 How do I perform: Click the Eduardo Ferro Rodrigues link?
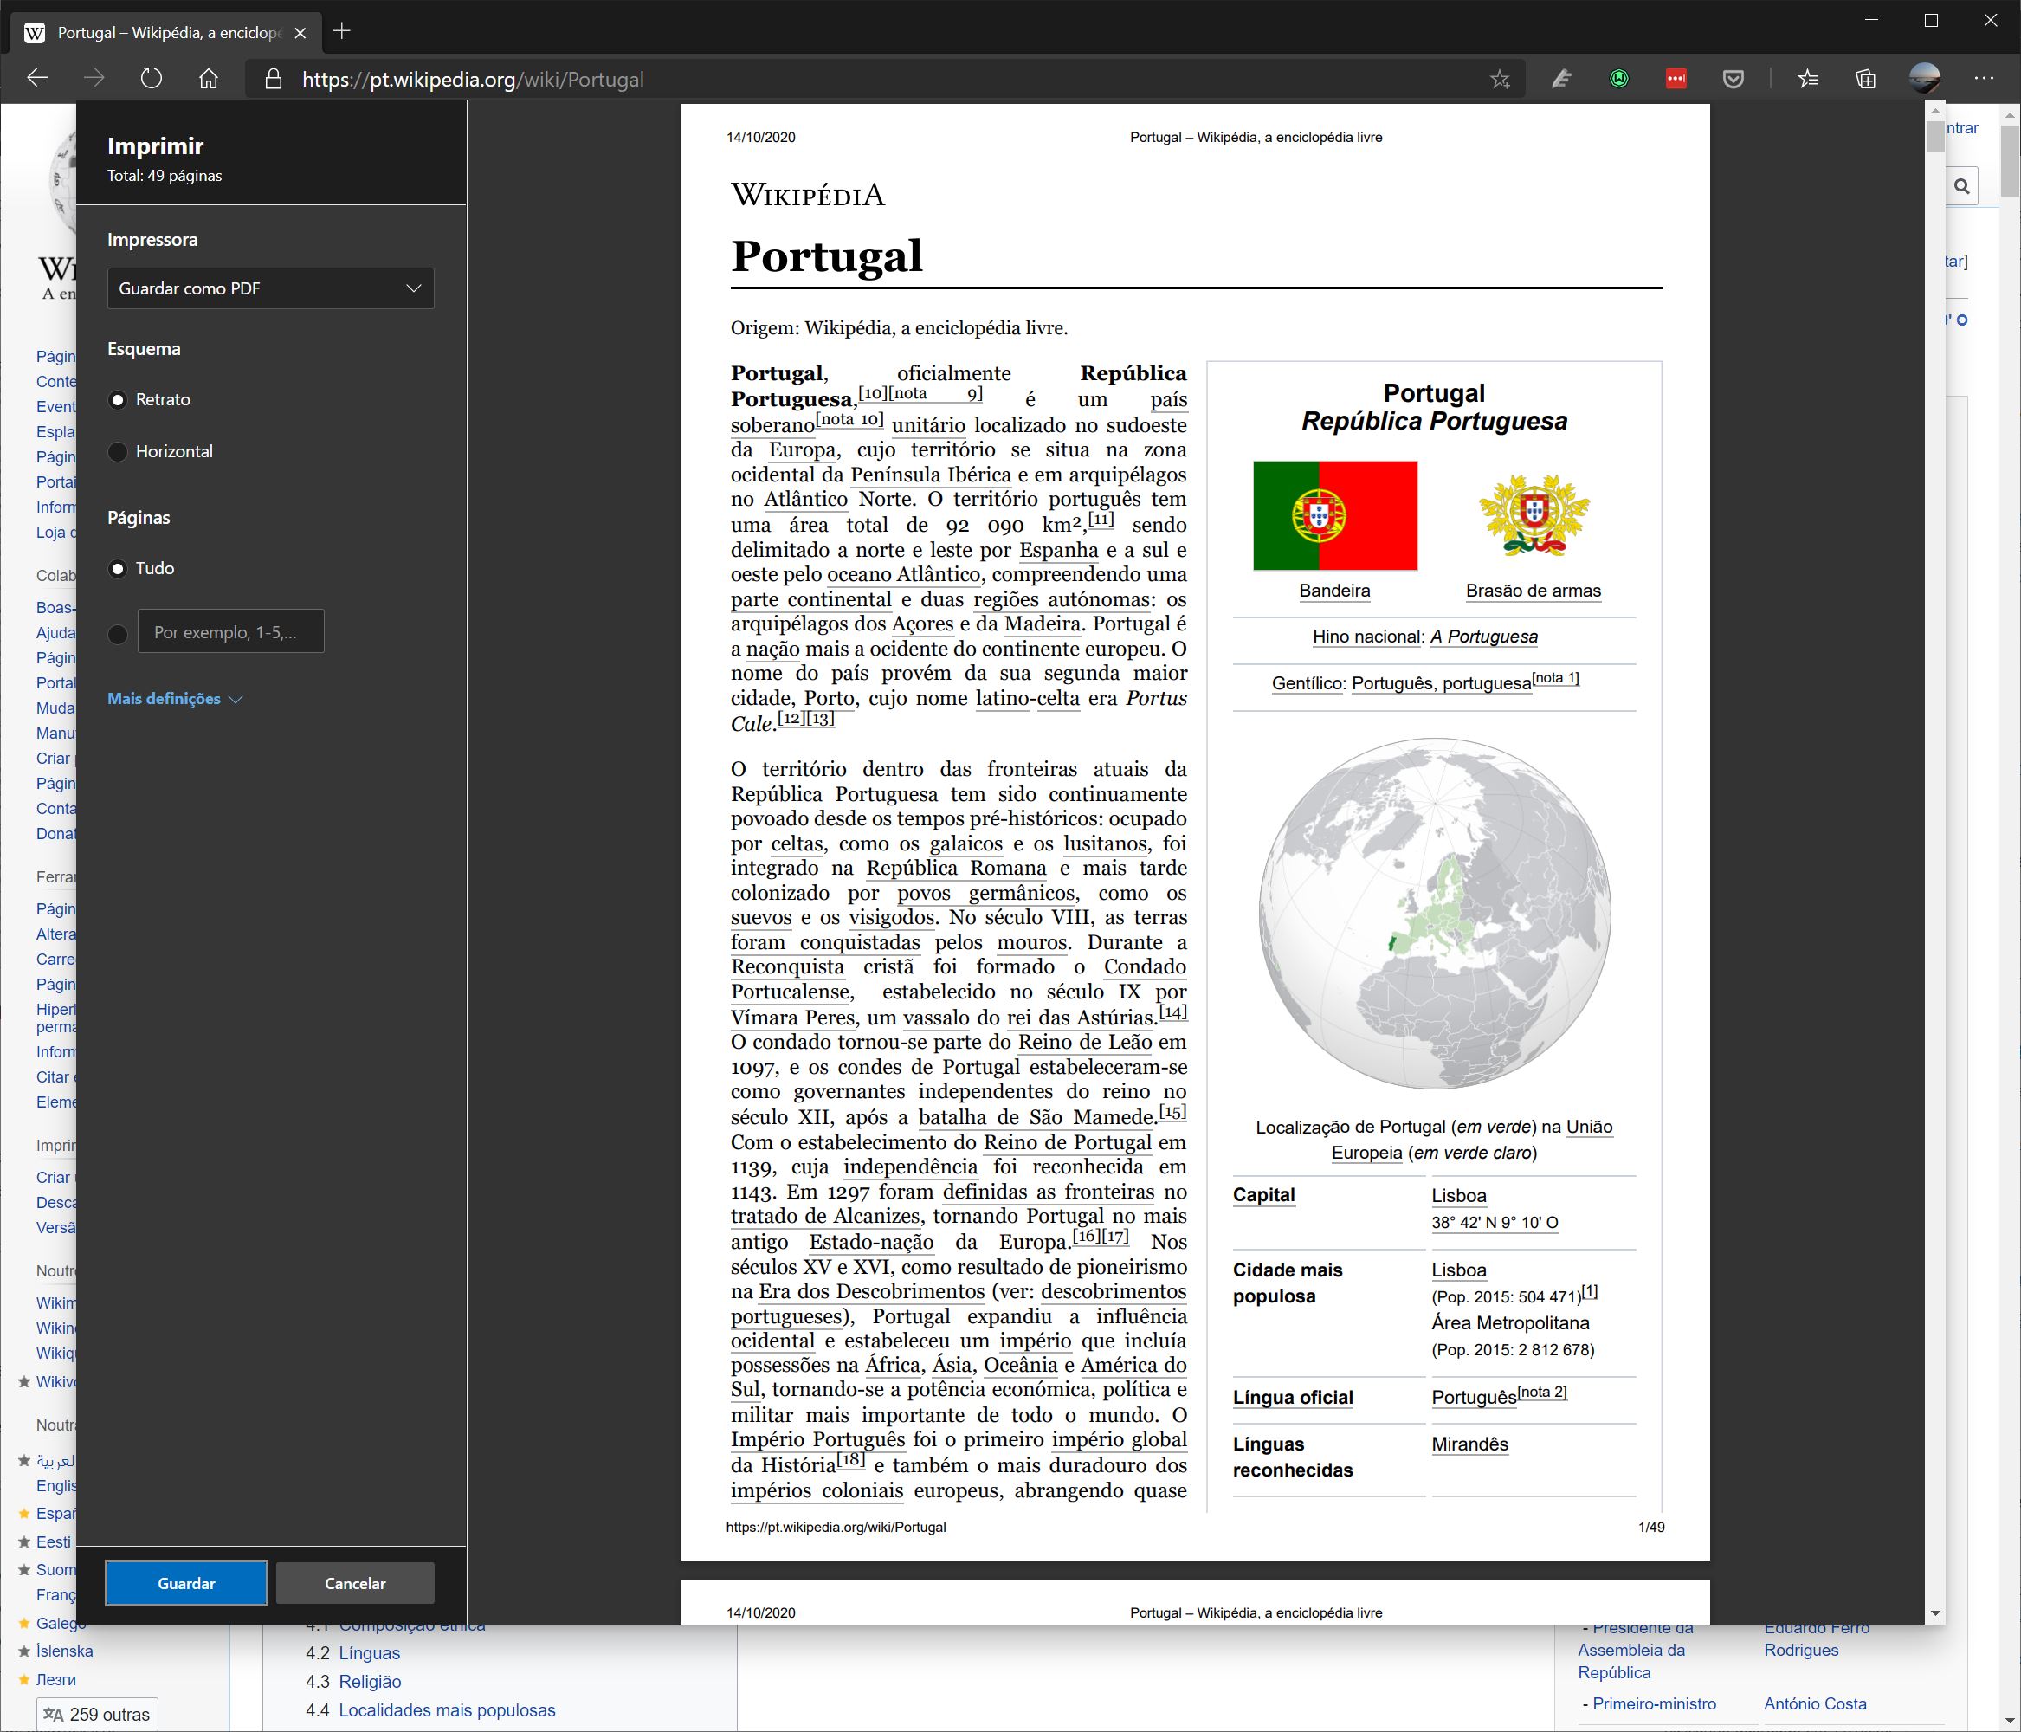(1818, 1638)
